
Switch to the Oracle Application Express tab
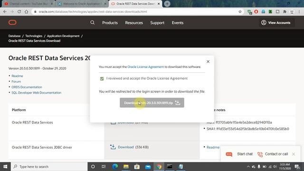82,4
